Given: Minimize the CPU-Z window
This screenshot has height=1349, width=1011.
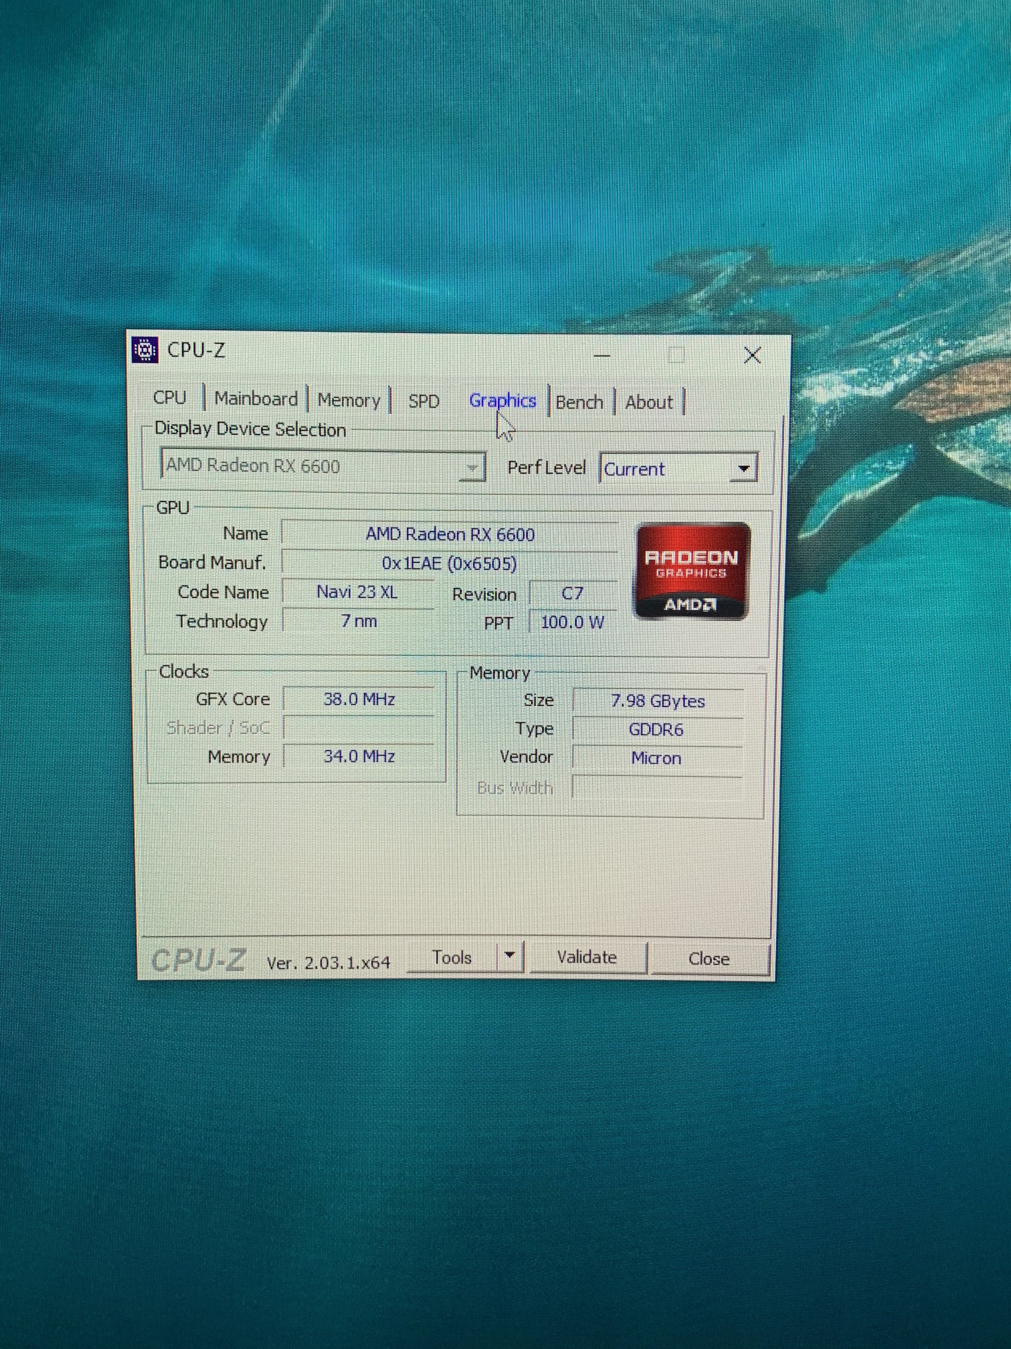Looking at the screenshot, I should click(602, 355).
